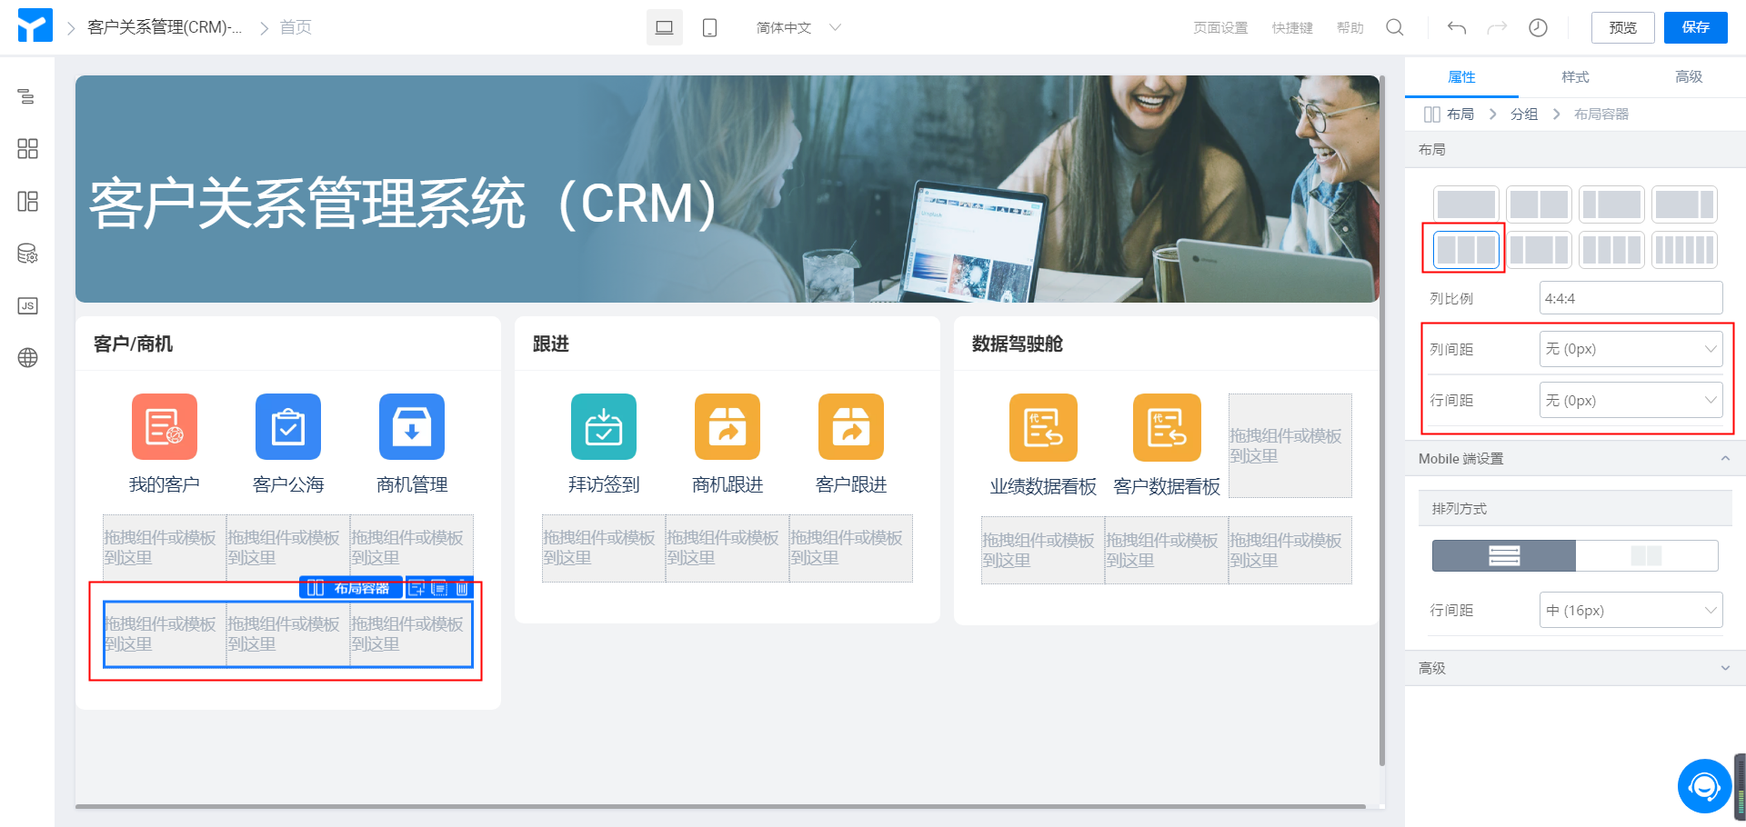The height and width of the screenshot is (827, 1746).
Task: Click the canvas vertical scrollbar
Action: coord(1382,422)
